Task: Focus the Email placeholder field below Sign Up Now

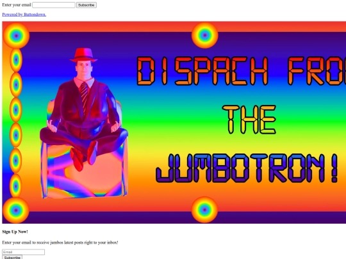Action: (24, 252)
